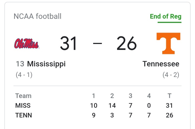Open the NCAA football league label
Screen dimensions: 195x129
point(38,16)
